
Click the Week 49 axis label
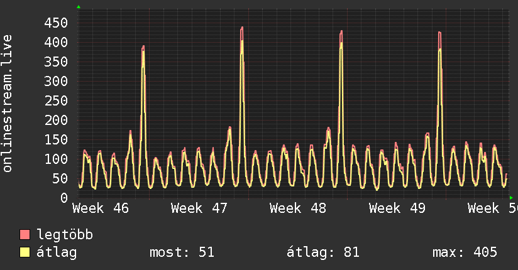click(x=397, y=208)
